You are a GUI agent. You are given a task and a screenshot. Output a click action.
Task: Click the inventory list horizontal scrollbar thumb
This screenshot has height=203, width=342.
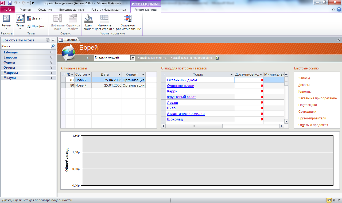[194, 126]
